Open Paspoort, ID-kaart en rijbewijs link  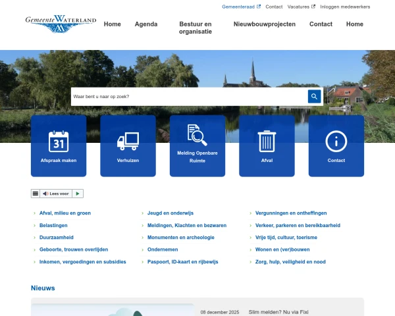[x=182, y=261]
